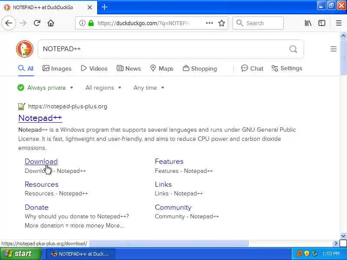Bookmark this page with the star
This screenshot has width=347, height=260.
coord(222,23)
